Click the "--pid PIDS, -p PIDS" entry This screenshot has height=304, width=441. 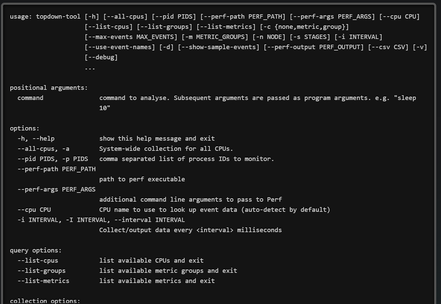coord(53,159)
